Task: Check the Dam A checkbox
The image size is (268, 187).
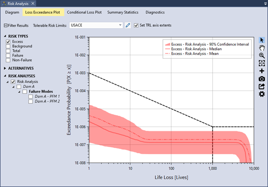Action: (19, 87)
